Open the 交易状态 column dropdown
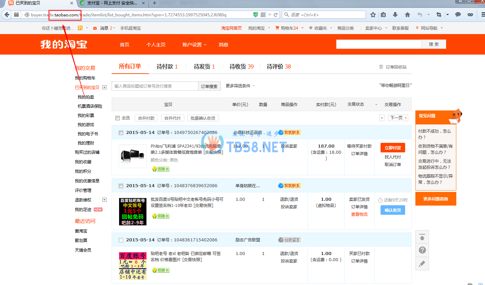The image size is (485, 285). pyautogui.click(x=376, y=105)
